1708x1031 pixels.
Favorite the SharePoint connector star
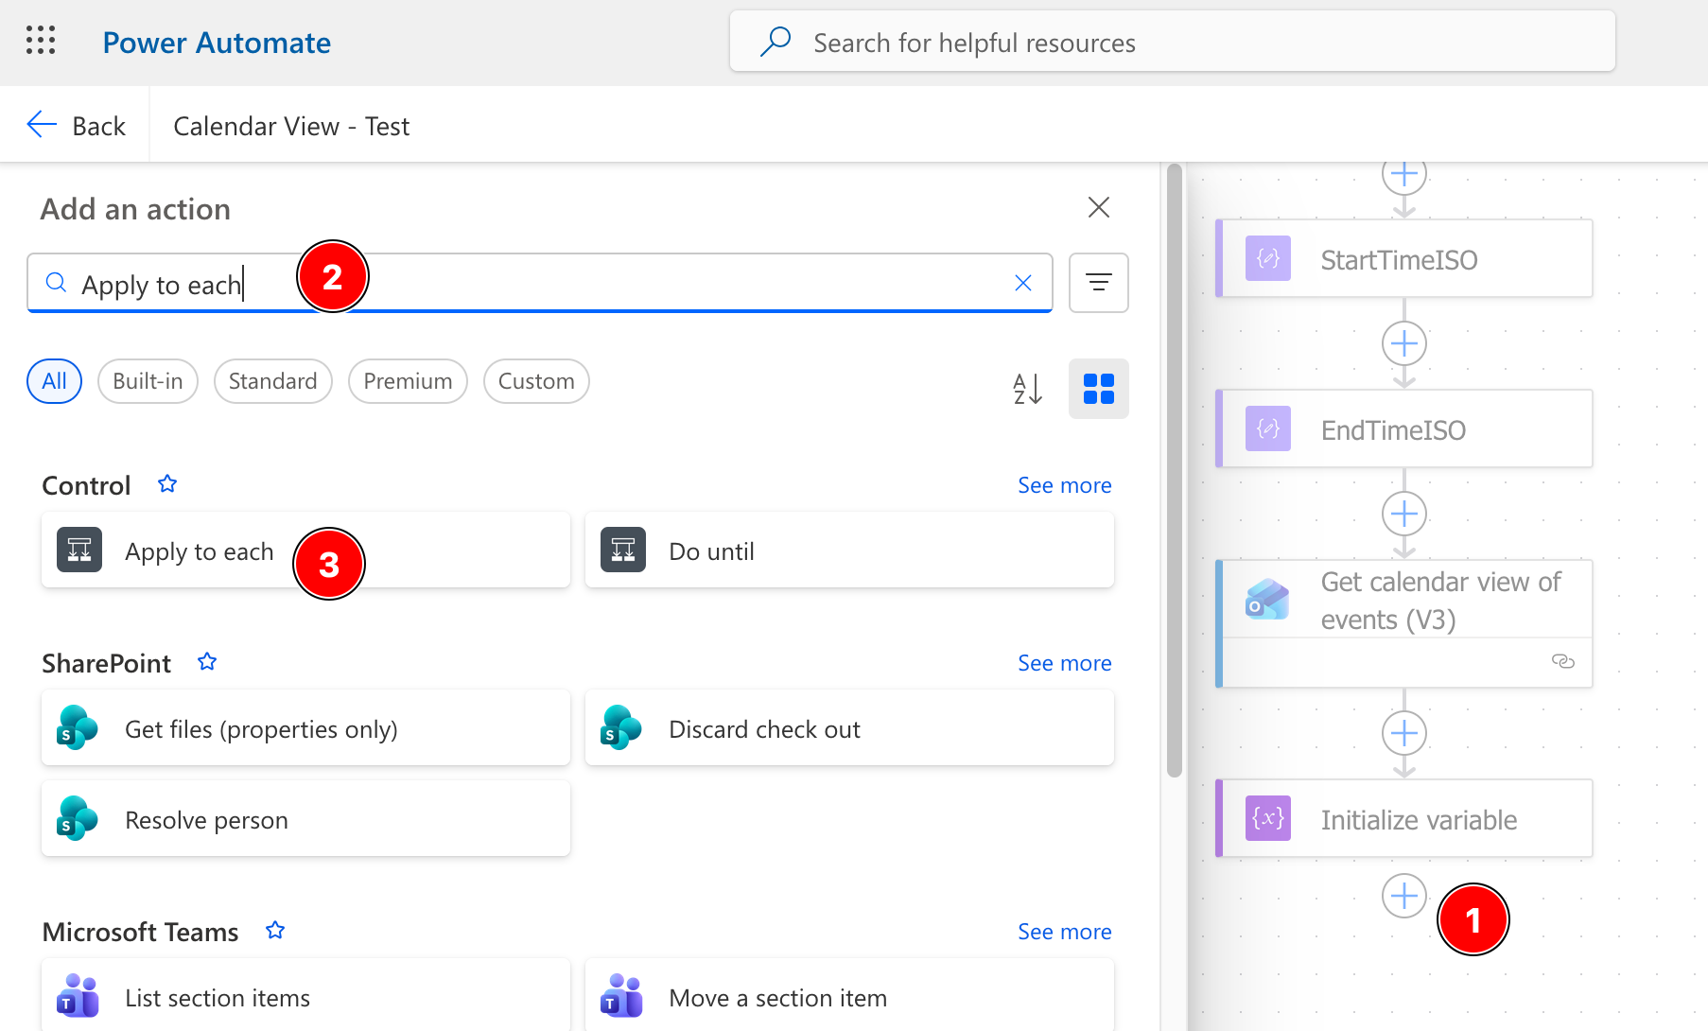coord(207,662)
